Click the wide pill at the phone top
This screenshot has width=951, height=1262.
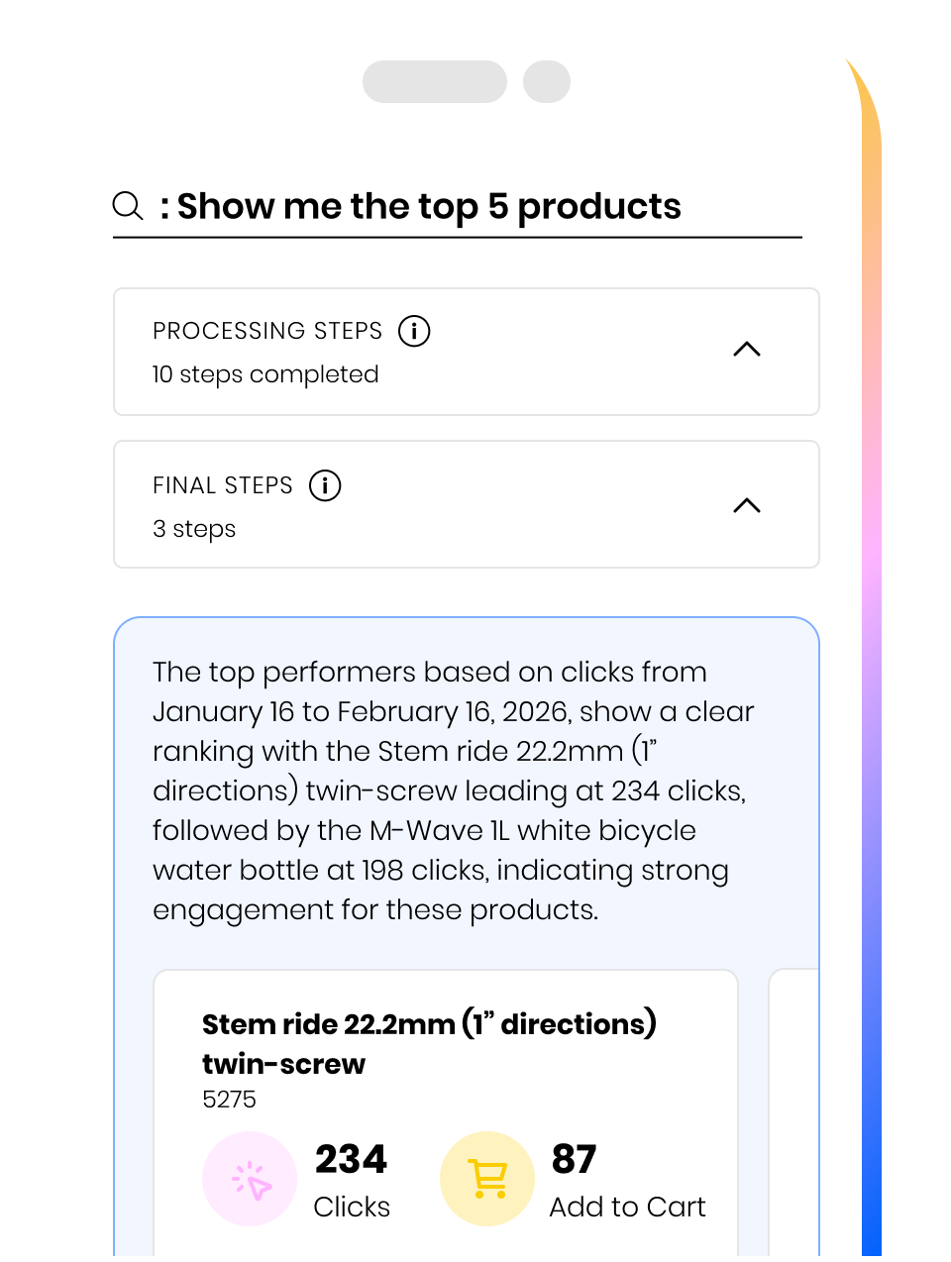(435, 82)
